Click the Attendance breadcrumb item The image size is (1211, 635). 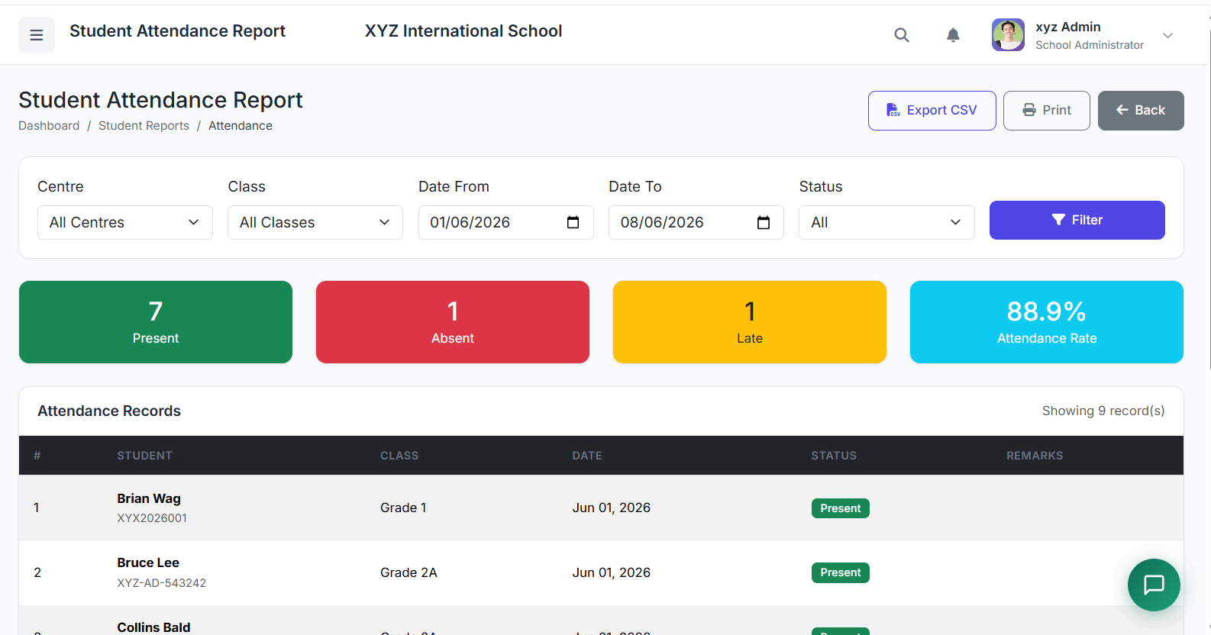241,126
